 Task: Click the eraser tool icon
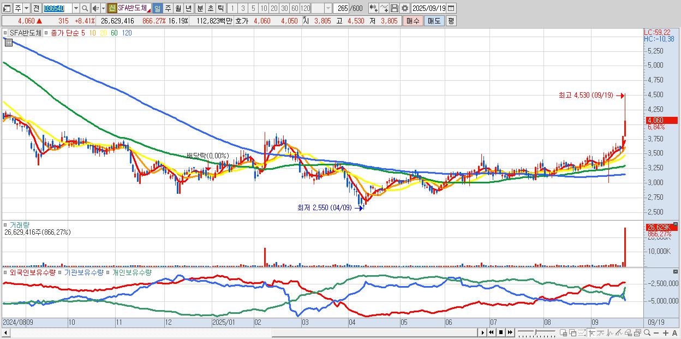[x=628, y=332]
